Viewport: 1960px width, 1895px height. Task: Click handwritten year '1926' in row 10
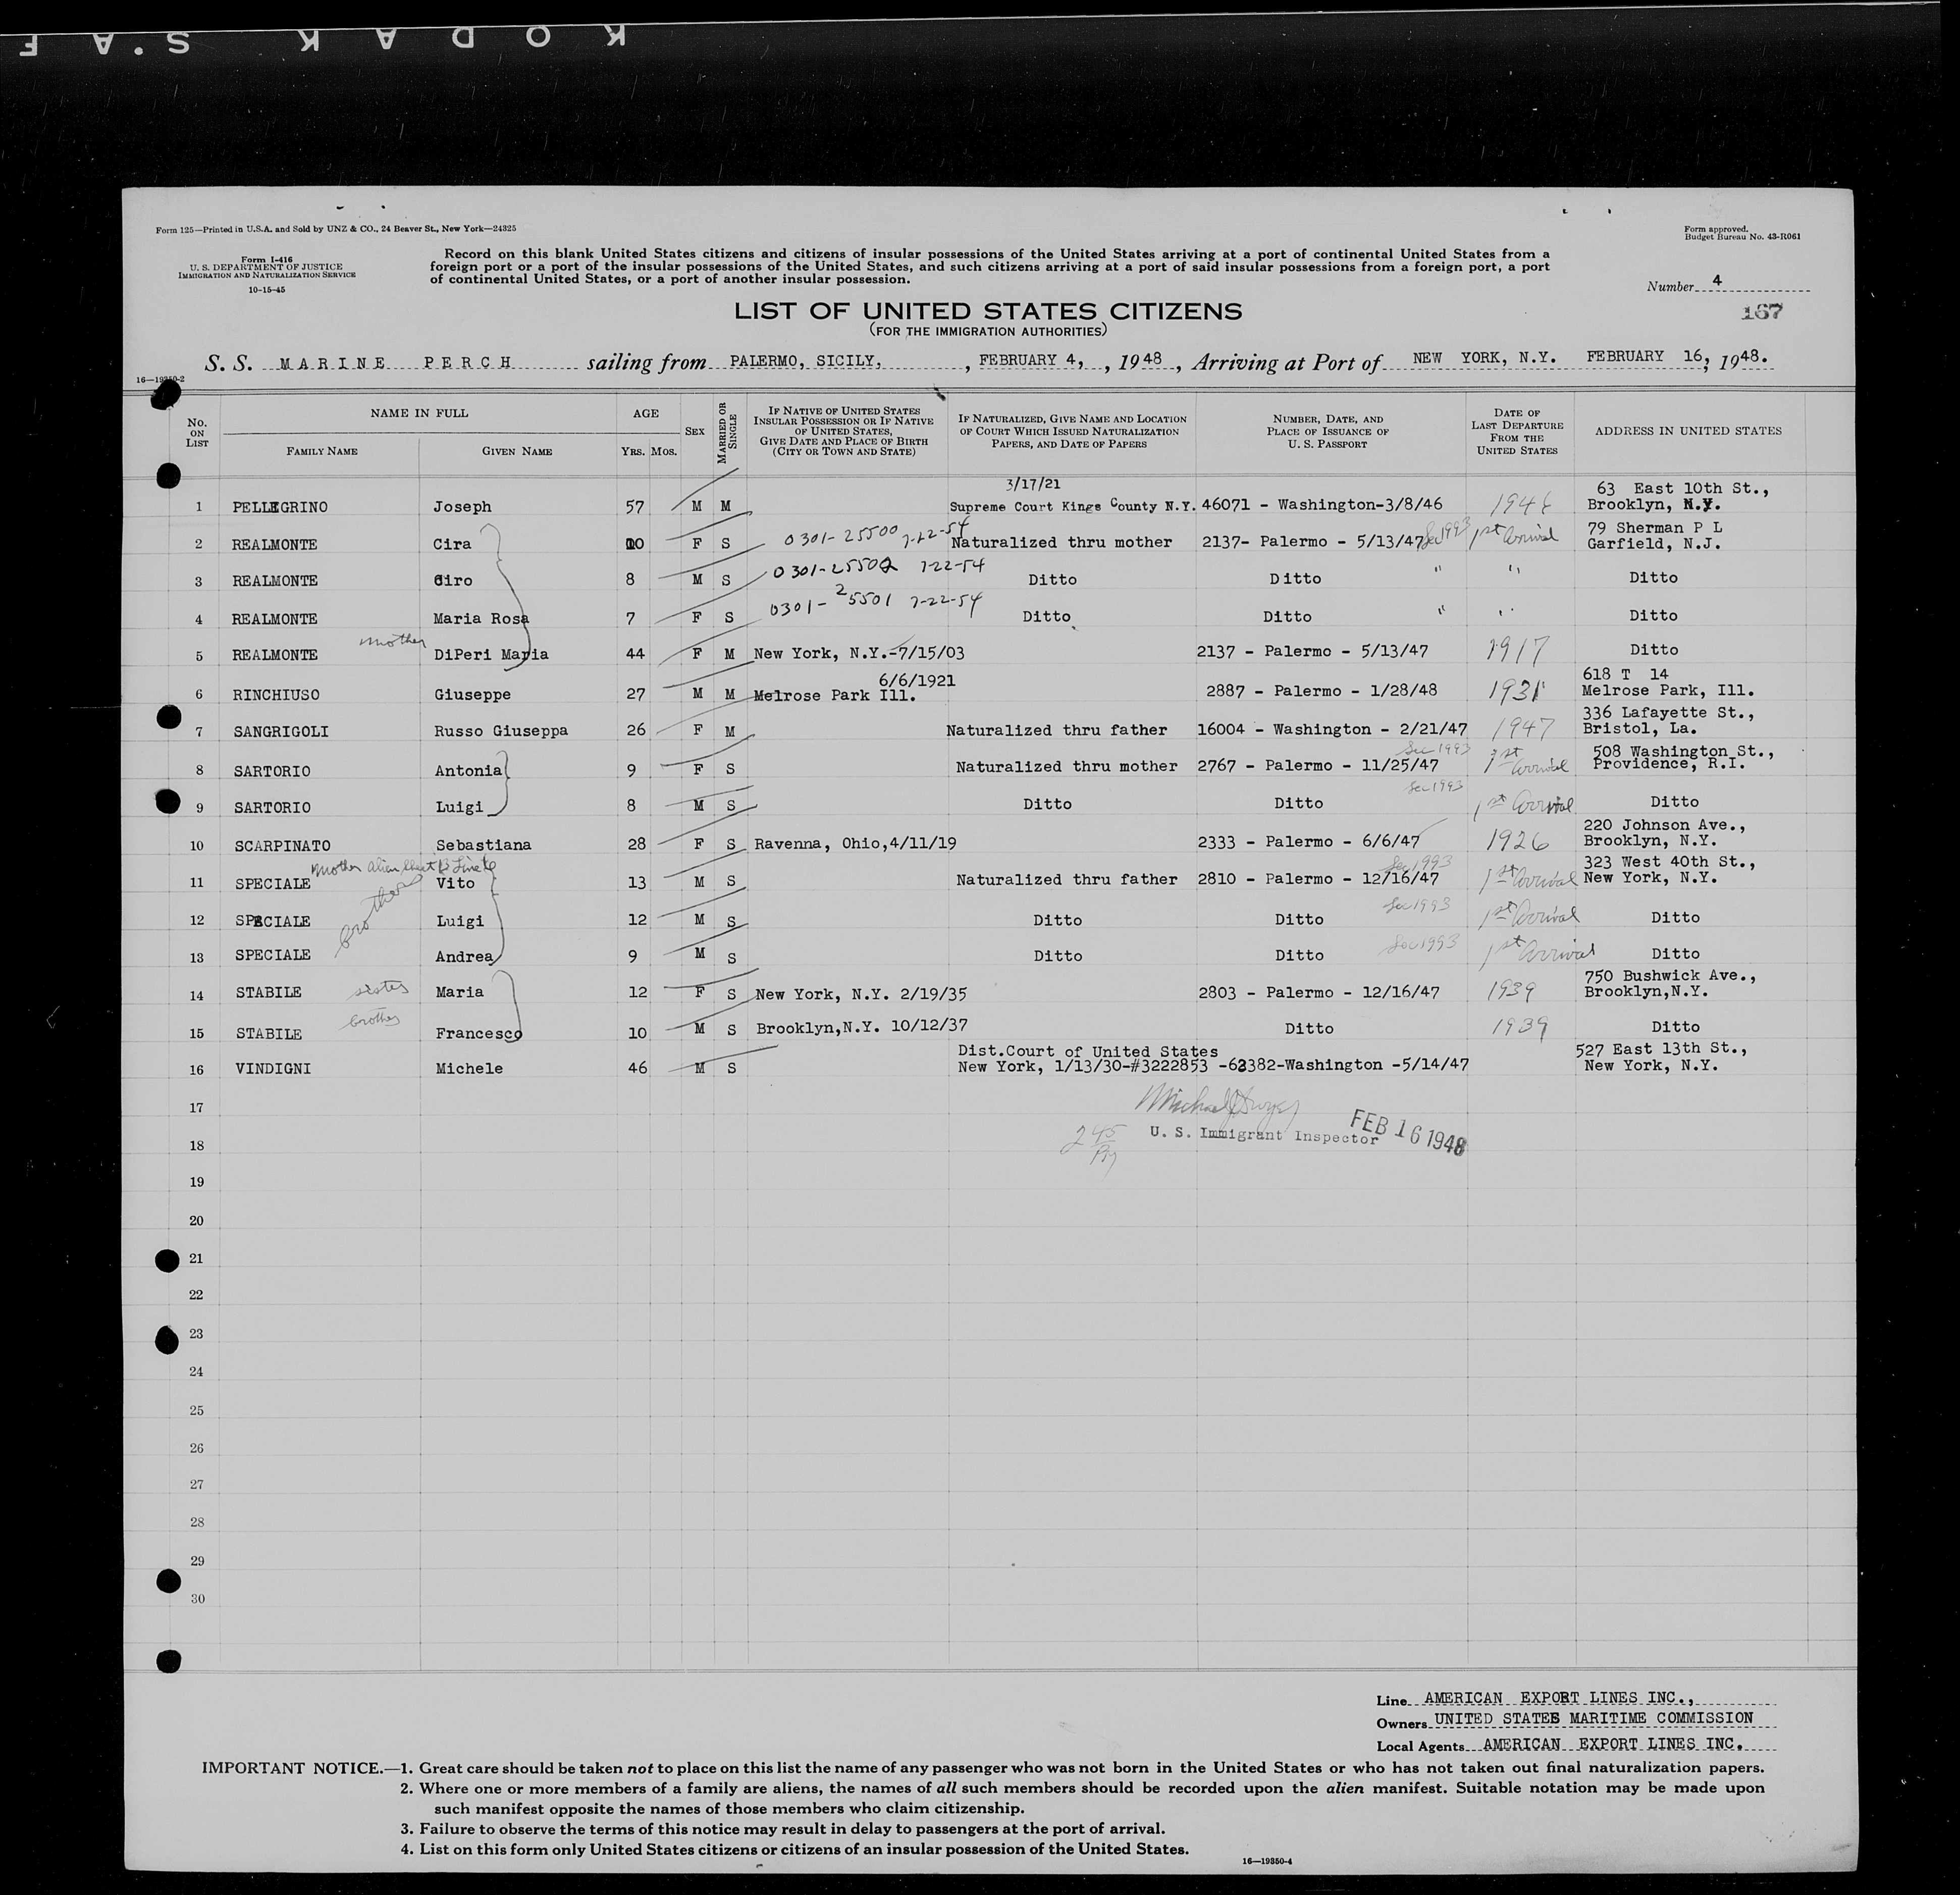click(x=1520, y=841)
